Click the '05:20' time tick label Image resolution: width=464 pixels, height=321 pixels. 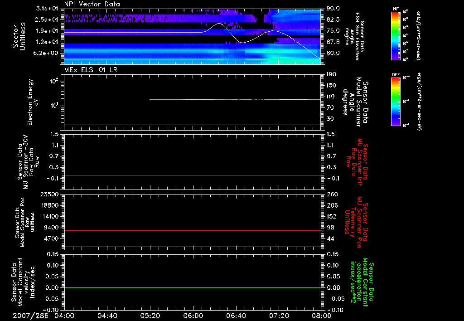coord(150,316)
